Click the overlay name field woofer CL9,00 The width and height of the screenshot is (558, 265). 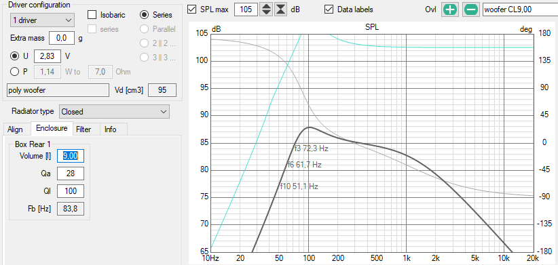click(520, 9)
